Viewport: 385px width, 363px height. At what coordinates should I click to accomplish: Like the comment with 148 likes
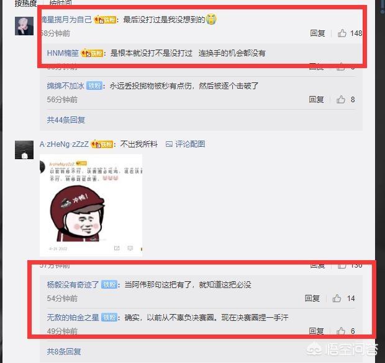coord(342,33)
